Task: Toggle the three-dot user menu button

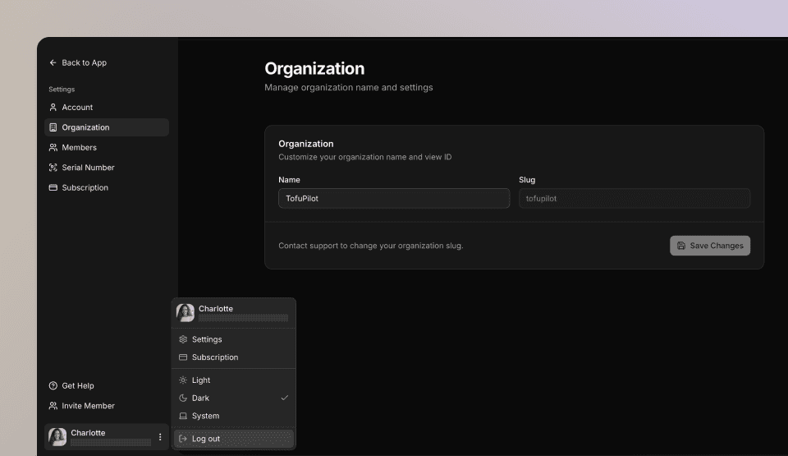Action: click(x=160, y=437)
